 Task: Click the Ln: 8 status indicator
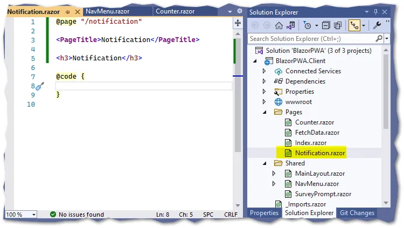[x=163, y=215]
